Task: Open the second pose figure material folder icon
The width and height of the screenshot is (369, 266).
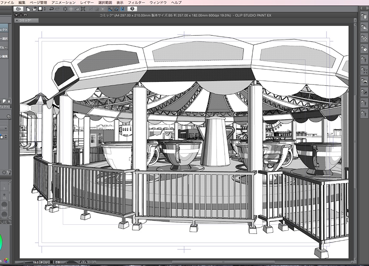Action: [364, 103]
